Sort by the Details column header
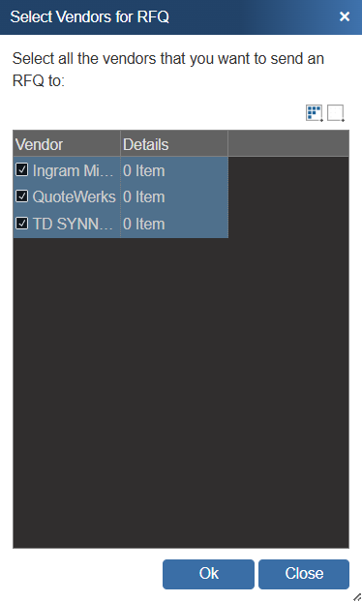 point(174,144)
